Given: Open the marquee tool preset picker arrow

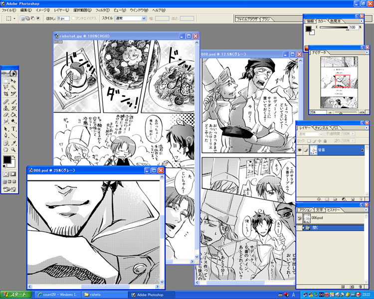Looking at the screenshot, I should pos(14,18).
